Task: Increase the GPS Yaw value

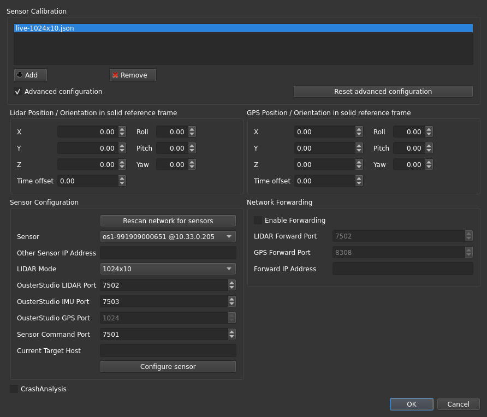Action: [429, 162]
